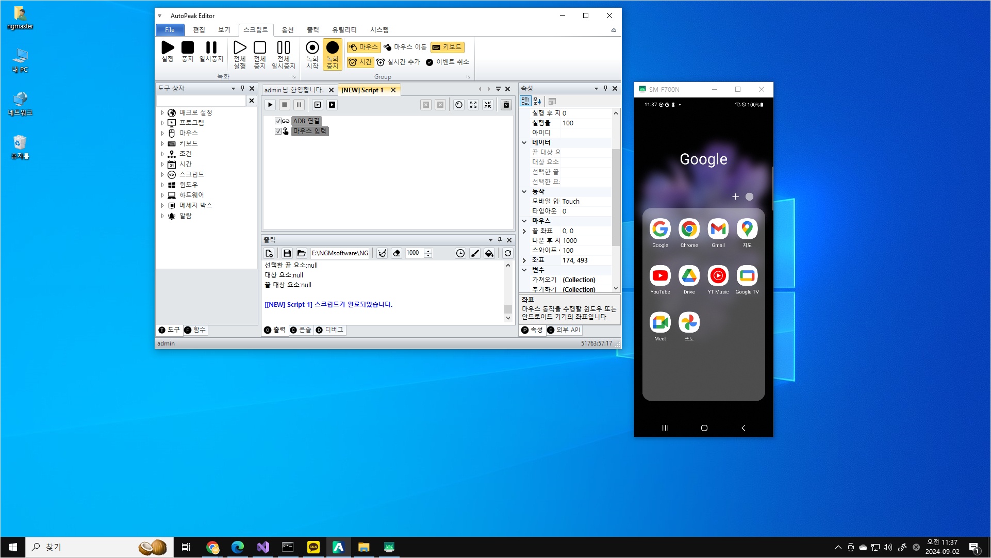Open the 옵션 ribbon tab
The image size is (991, 558).
point(287,30)
